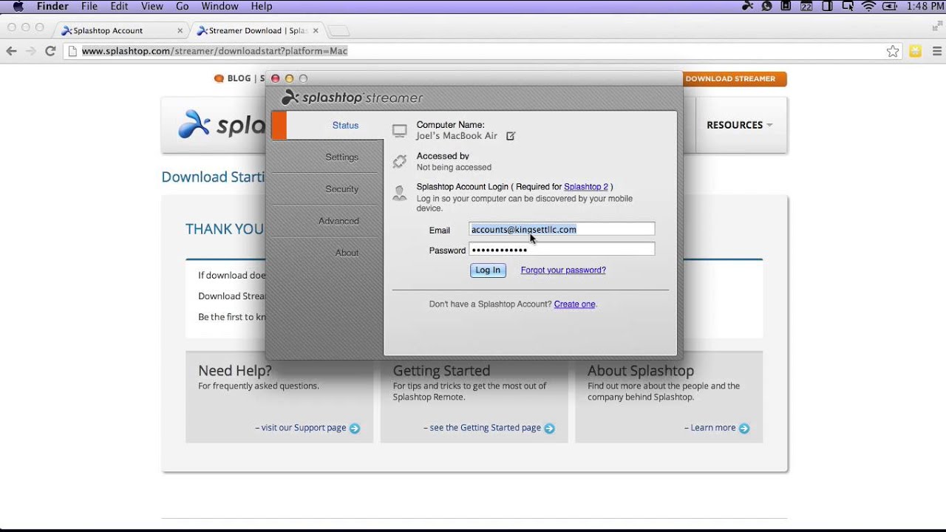
Task: Open the Apple menu
Action: pos(18,6)
